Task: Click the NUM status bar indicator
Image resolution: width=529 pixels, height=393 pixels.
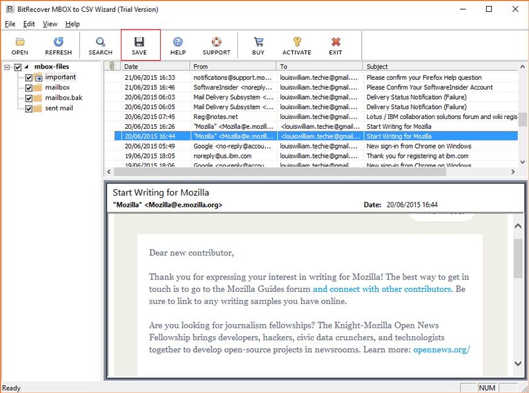Action: [x=487, y=388]
